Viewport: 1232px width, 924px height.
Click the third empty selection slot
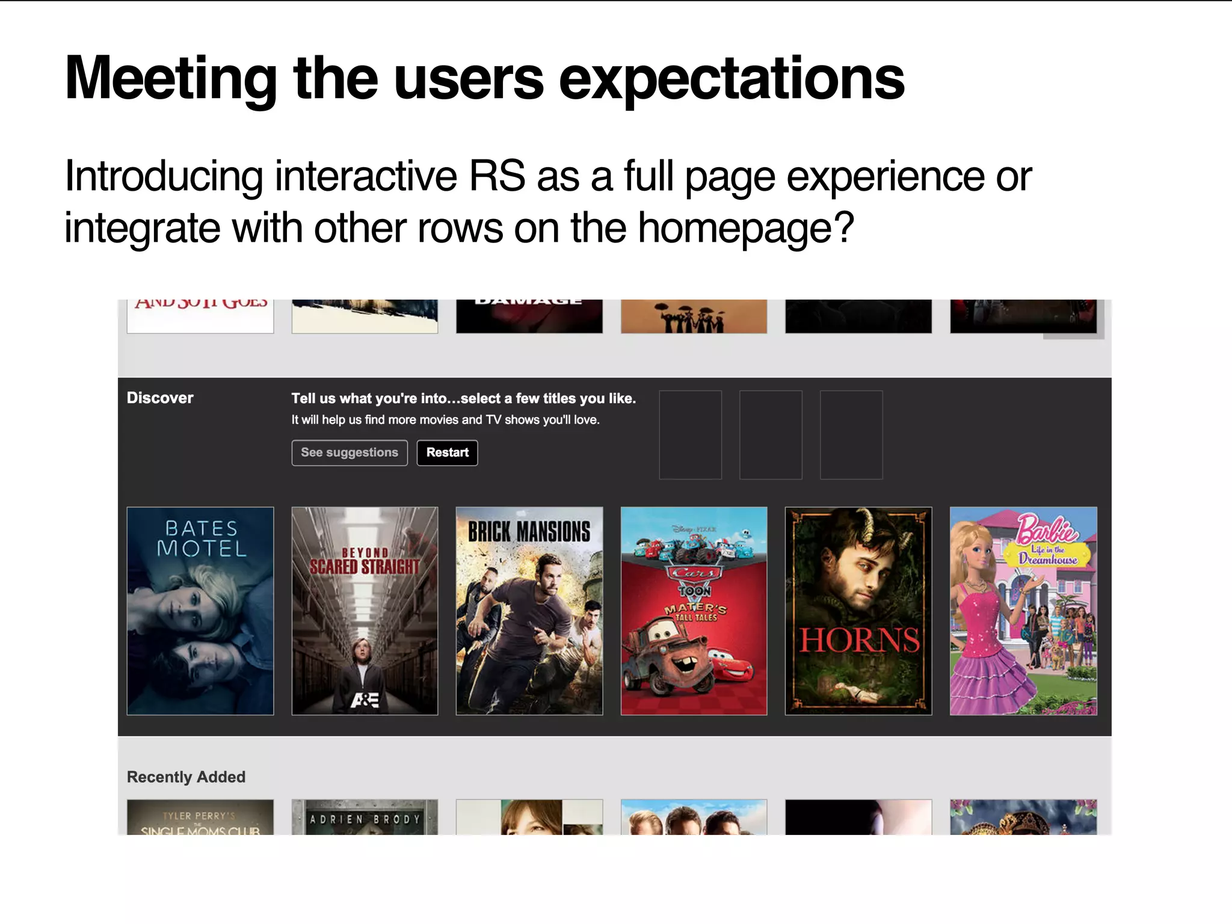tap(851, 435)
